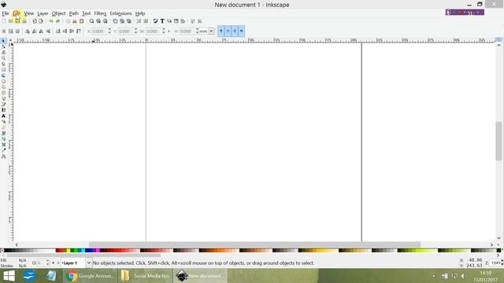Screen dimensions: 504x283
Task: Click the Raise selection to top icon
Action: pyautogui.click(x=78, y=31)
